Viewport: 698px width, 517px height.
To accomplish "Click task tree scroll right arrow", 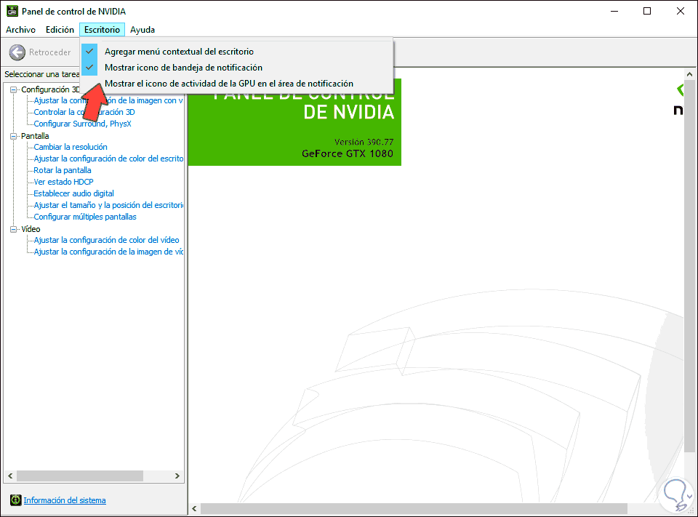I will 177,476.
